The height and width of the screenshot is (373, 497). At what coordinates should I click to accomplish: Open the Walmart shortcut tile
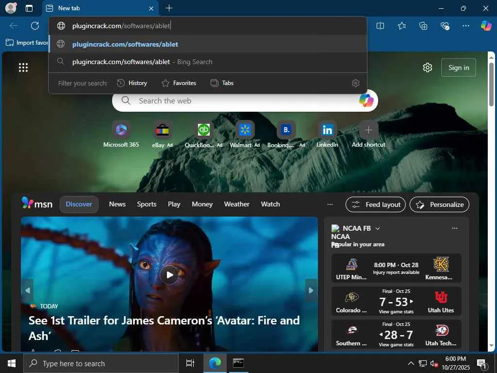pyautogui.click(x=245, y=135)
